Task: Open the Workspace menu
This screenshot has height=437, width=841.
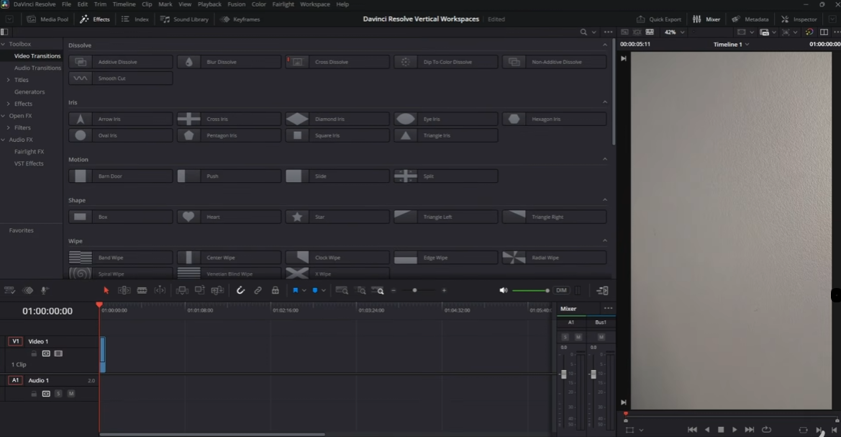Action: (x=315, y=4)
